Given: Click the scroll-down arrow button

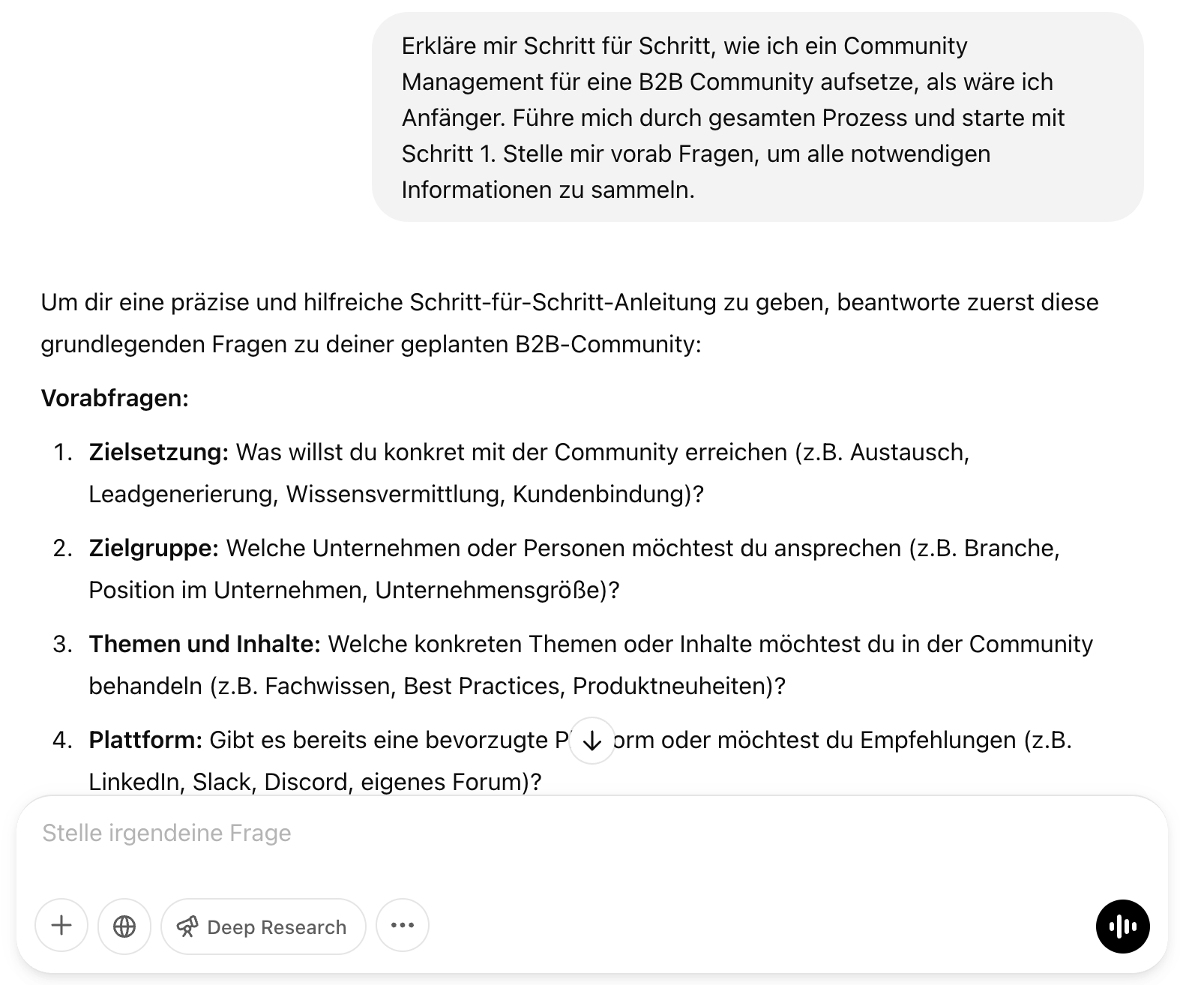Looking at the screenshot, I should [x=592, y=741].
